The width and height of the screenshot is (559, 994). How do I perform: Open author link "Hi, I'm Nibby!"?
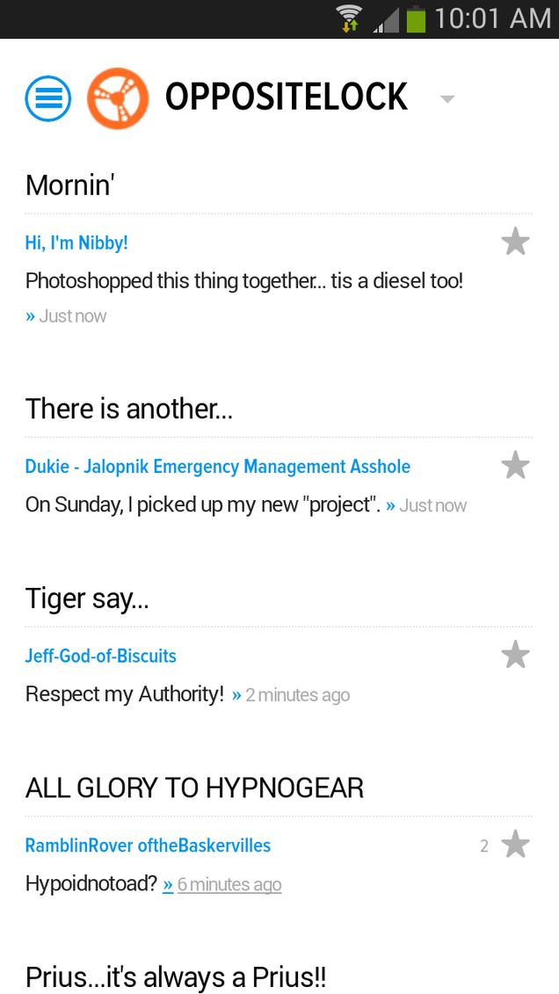pyautogui.click(x=76, y=243)
